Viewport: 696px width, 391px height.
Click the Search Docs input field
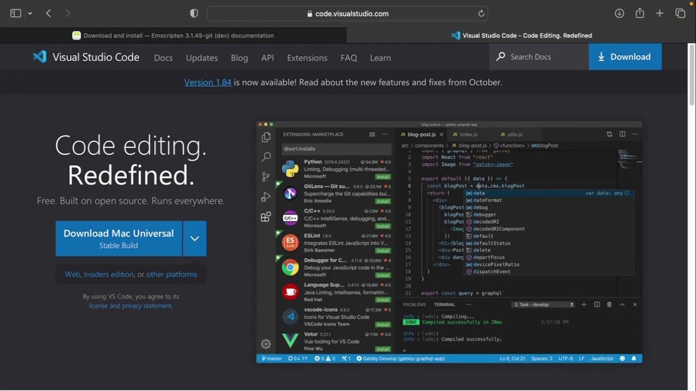(538, 57)
